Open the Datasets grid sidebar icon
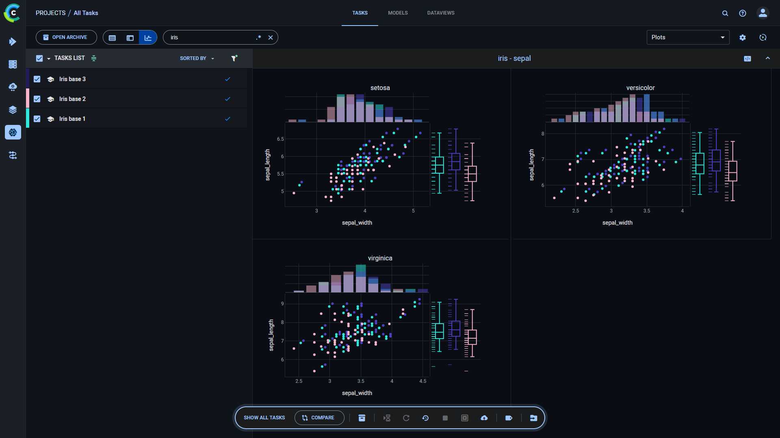This screenshot has width=780, height=438. [13, 64]
